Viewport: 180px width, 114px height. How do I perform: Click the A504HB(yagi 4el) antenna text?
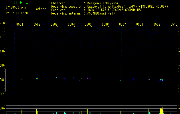click(x=101, y=13)
